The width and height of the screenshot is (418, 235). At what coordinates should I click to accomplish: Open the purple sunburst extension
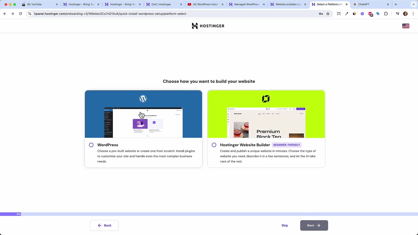362,14
